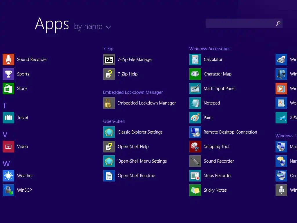
Task: Open the left-column Sound Recorder microphone tile
Action: 8,60
